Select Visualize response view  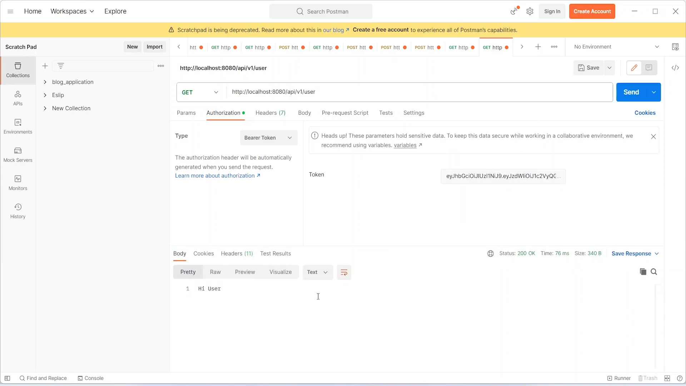coord(280,272)
